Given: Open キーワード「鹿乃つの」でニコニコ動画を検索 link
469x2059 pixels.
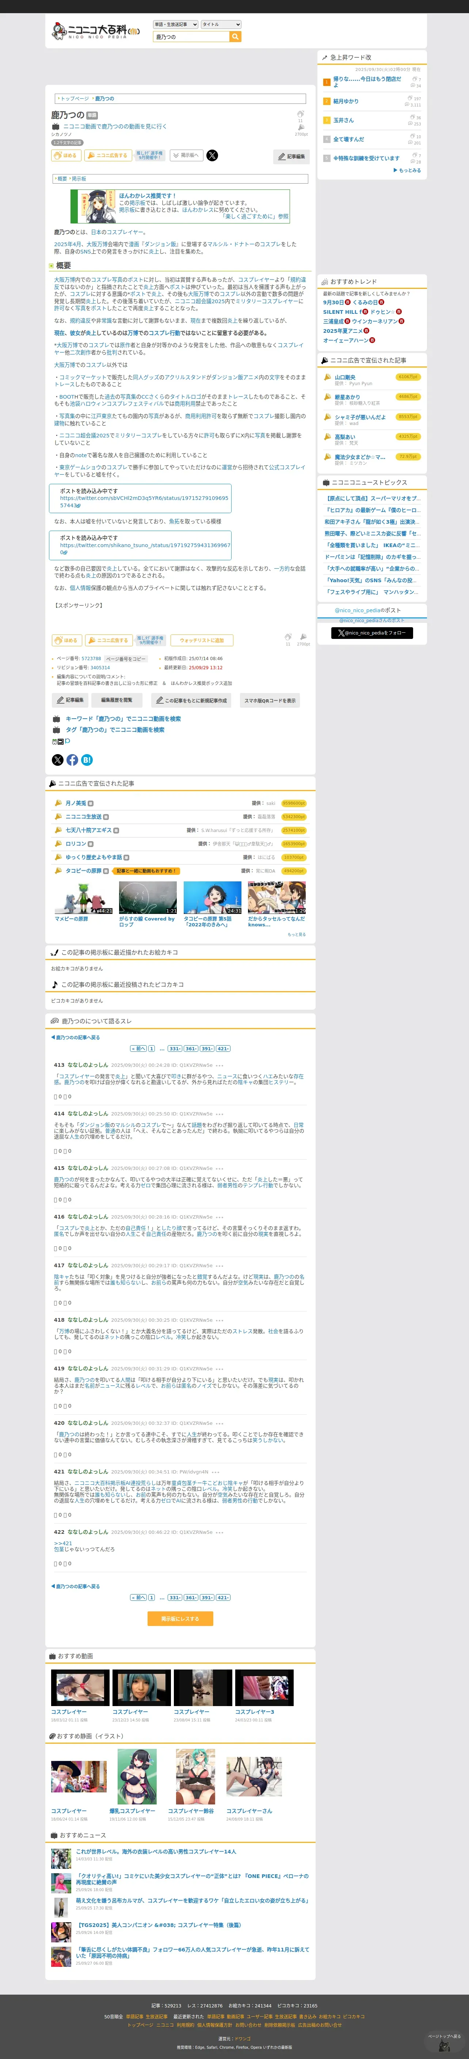Looking at the screenshot, I should (x=123, y=719).
